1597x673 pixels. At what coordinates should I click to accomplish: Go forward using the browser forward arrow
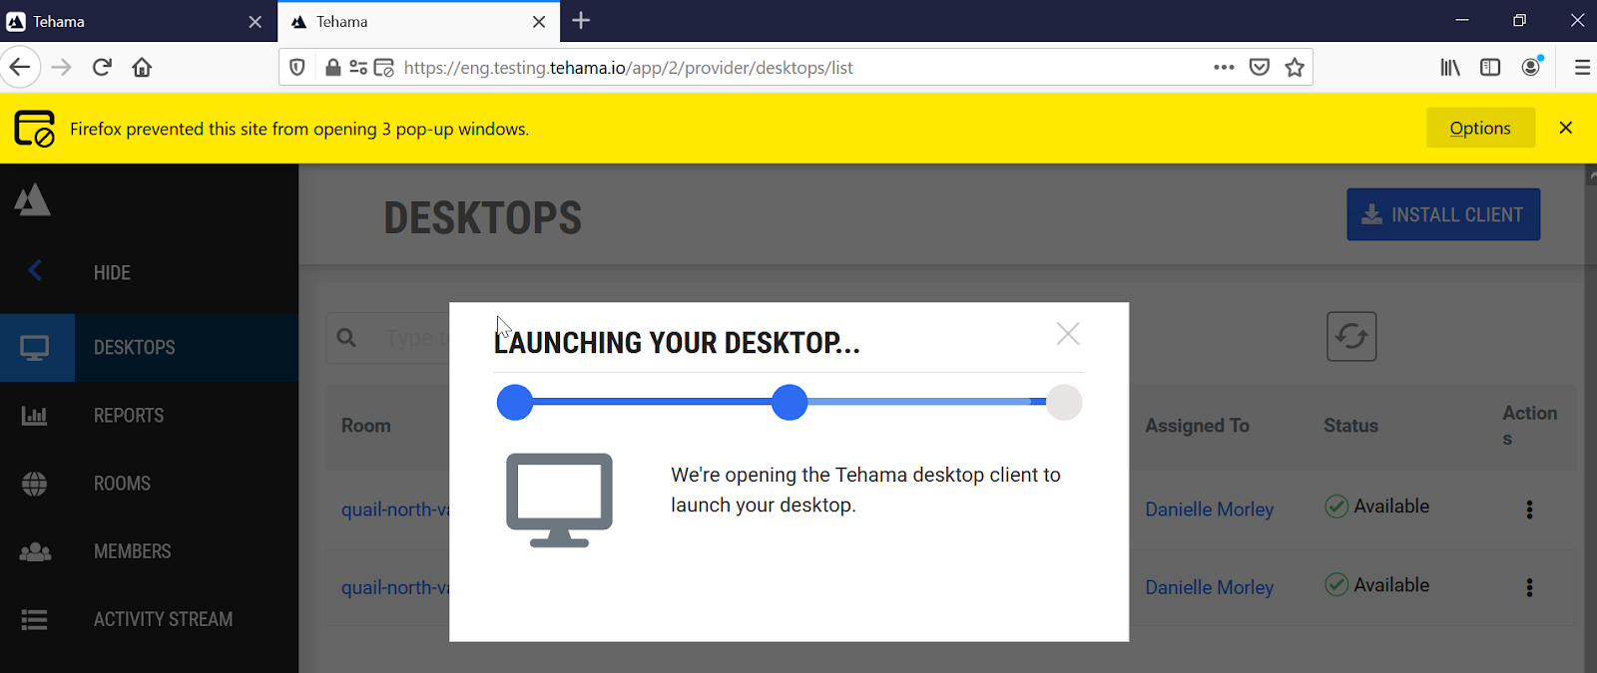pyautogui.click(x=62, y=68)
